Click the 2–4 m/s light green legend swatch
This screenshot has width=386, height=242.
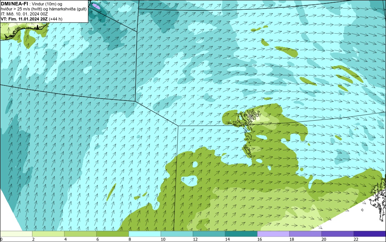48,233
